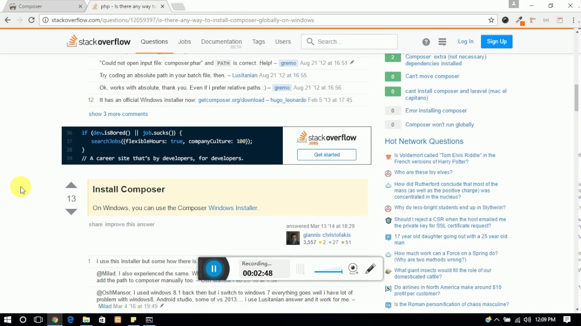Open Can't move composer related question
Image resolution: width=581 pixels, height=326 pixels.
(432, 76)
